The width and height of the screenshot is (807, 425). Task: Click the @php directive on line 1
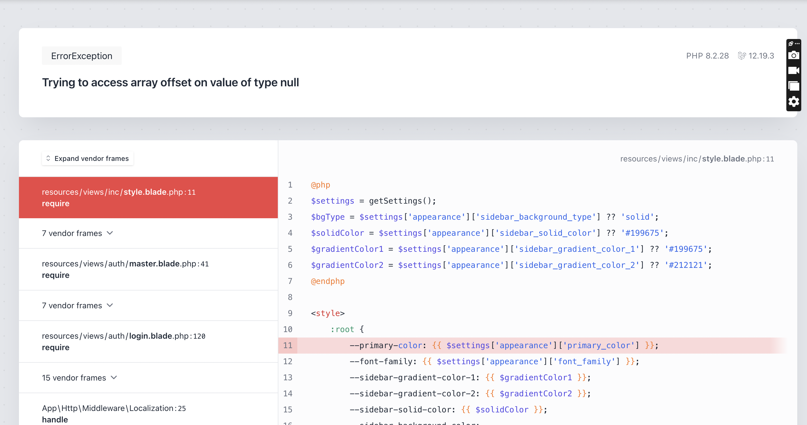(321, 185)
